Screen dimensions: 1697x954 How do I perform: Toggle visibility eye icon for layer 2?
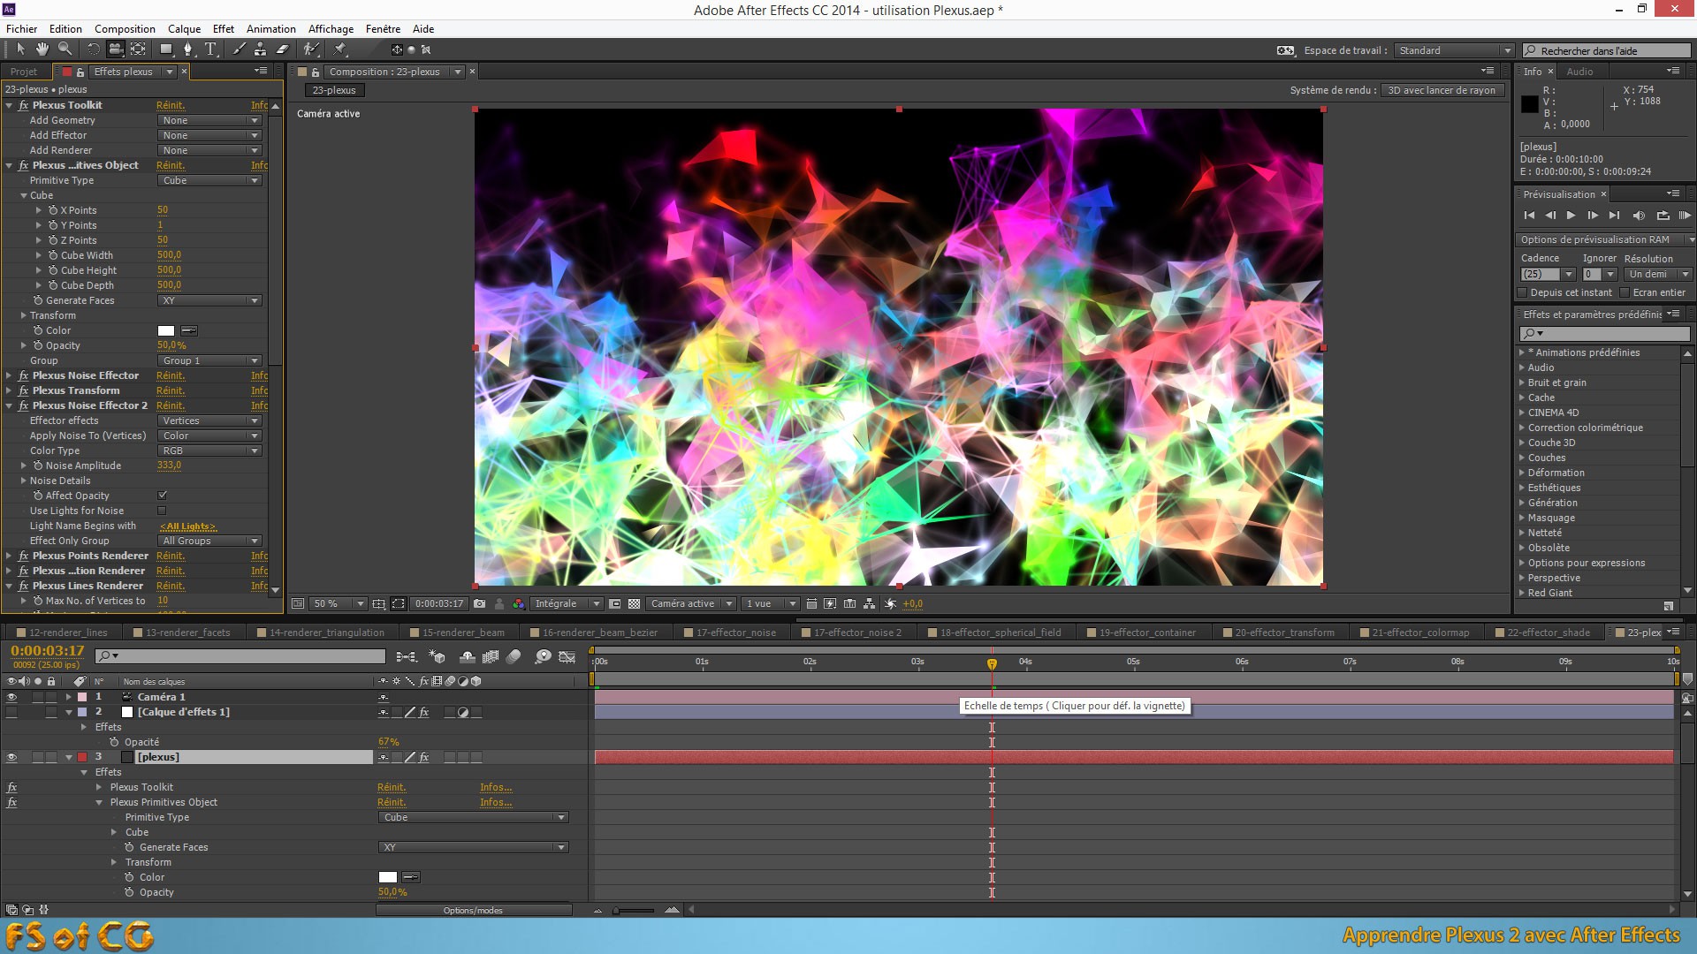coord(10,712)
